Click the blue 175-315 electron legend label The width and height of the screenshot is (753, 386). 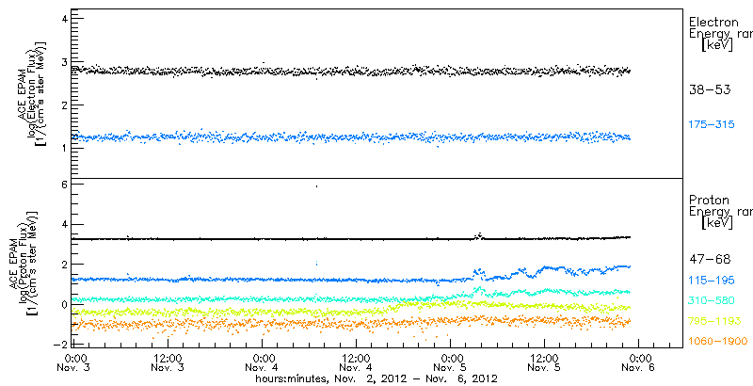coord(712,125)
